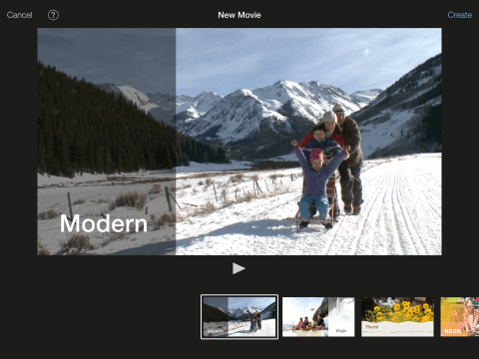The height and width of the screenshot is (359, 479).
Task: Pick the Playful theme with yellow flowers
Action: click(x=397, y=317)
